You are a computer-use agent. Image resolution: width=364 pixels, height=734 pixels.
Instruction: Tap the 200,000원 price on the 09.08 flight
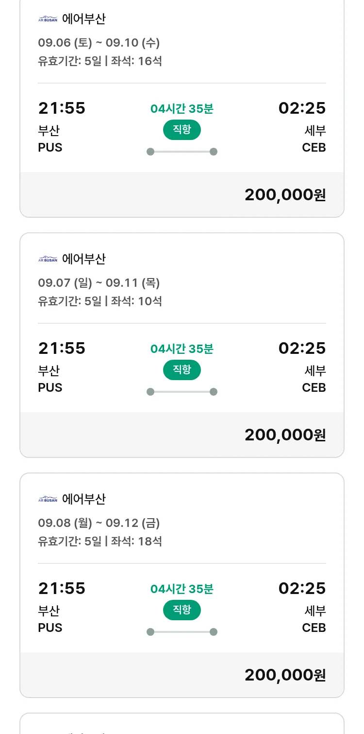pyautogui.click(x=285, y=675)
